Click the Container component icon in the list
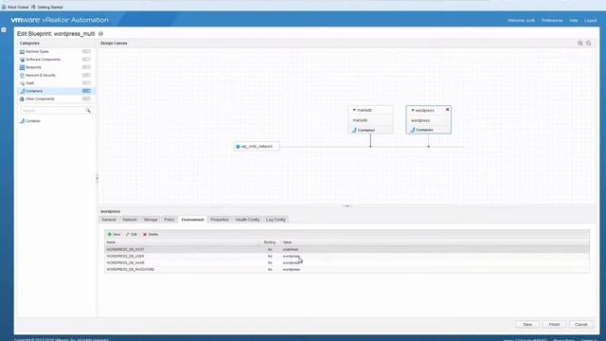This screenshot has width=606, height=341. pyautogui.click(x=22, y=121)
